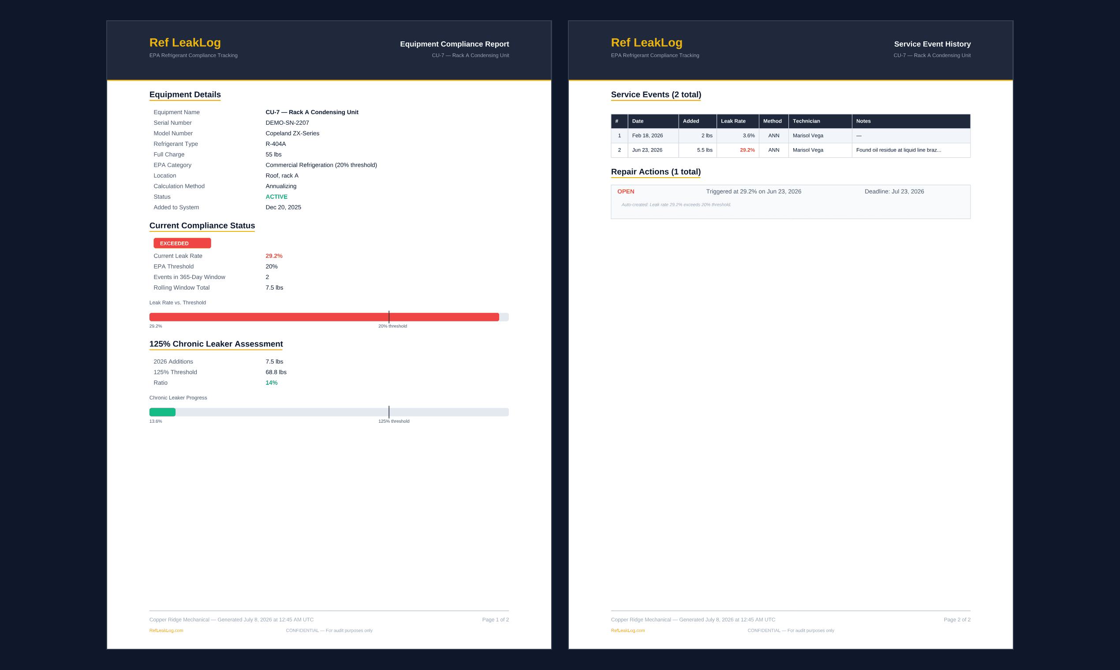1120x670 pixels.
Task: Click Deadline: Jul 23, 2026 text
Action: pyautogui.click(x=894, y=191)
